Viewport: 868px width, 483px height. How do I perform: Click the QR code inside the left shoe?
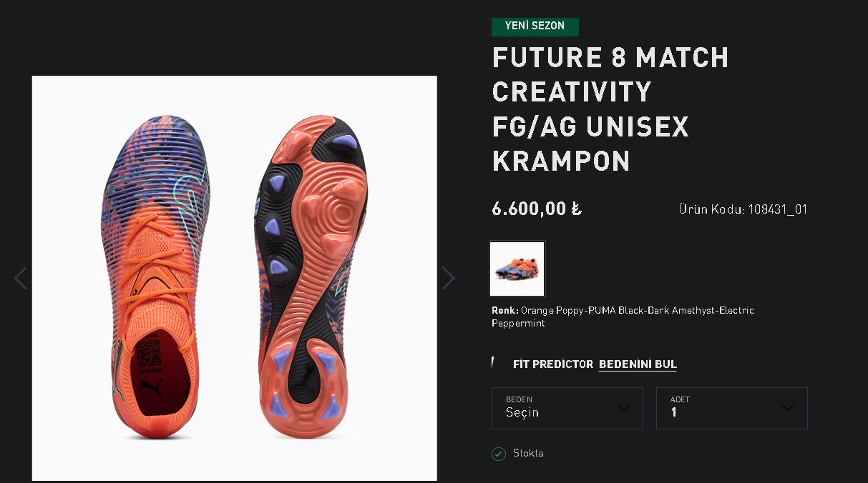click(150, 354)
